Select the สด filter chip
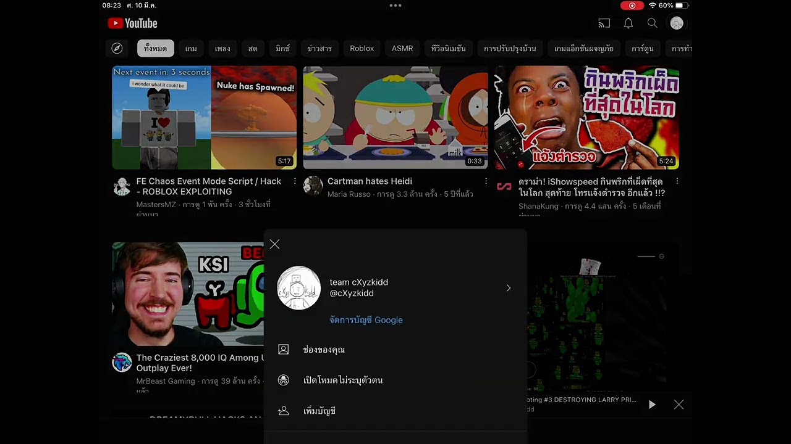 [253, 48]
